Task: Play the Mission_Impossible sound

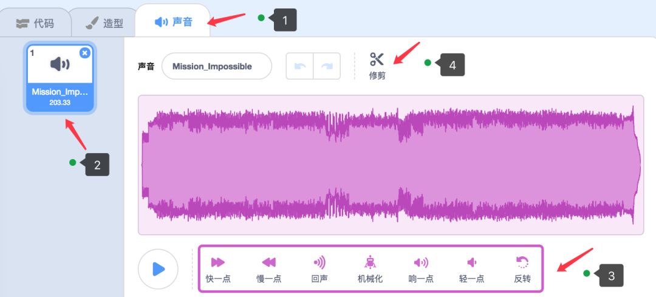Action: pos(158,269)
